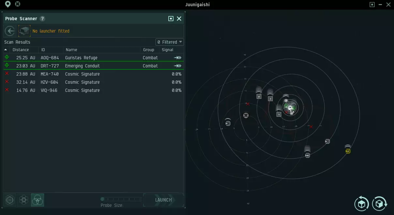Image resolution: width=394 pixels, height=215 pixels.
Task: Close the Probe Scanner panel
Action: (x=179, y=19)
